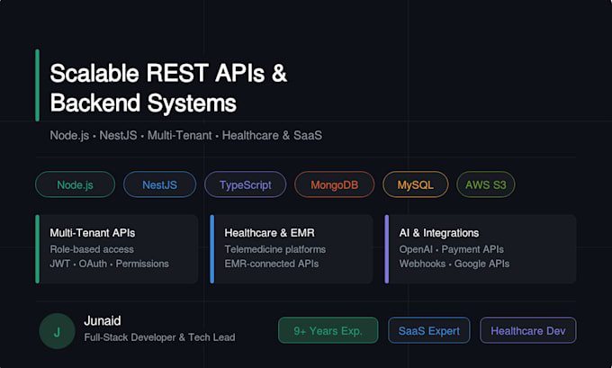Select the MongoDB pill tag
The width and height of the screenshot is (612, 368).
click(335, 184)
